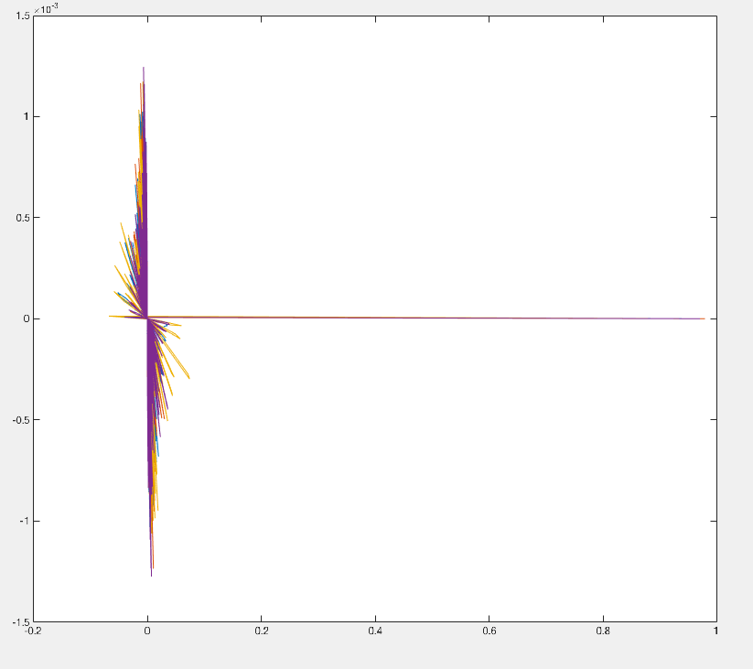Click the right end of the horizontal line
753x669 pixels.
pos(704,318)
